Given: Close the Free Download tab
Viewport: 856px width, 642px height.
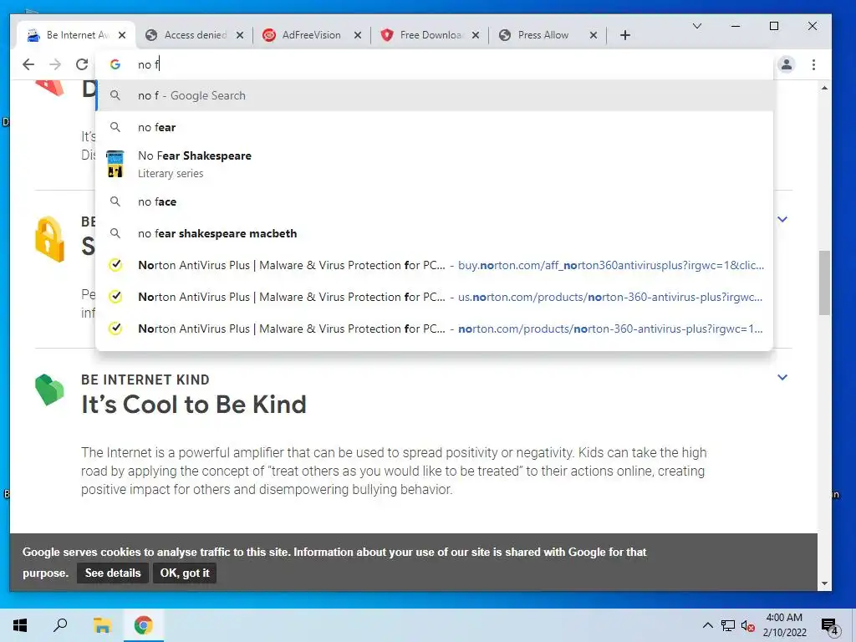Looking at the screenshot, I should pos(476,35).
